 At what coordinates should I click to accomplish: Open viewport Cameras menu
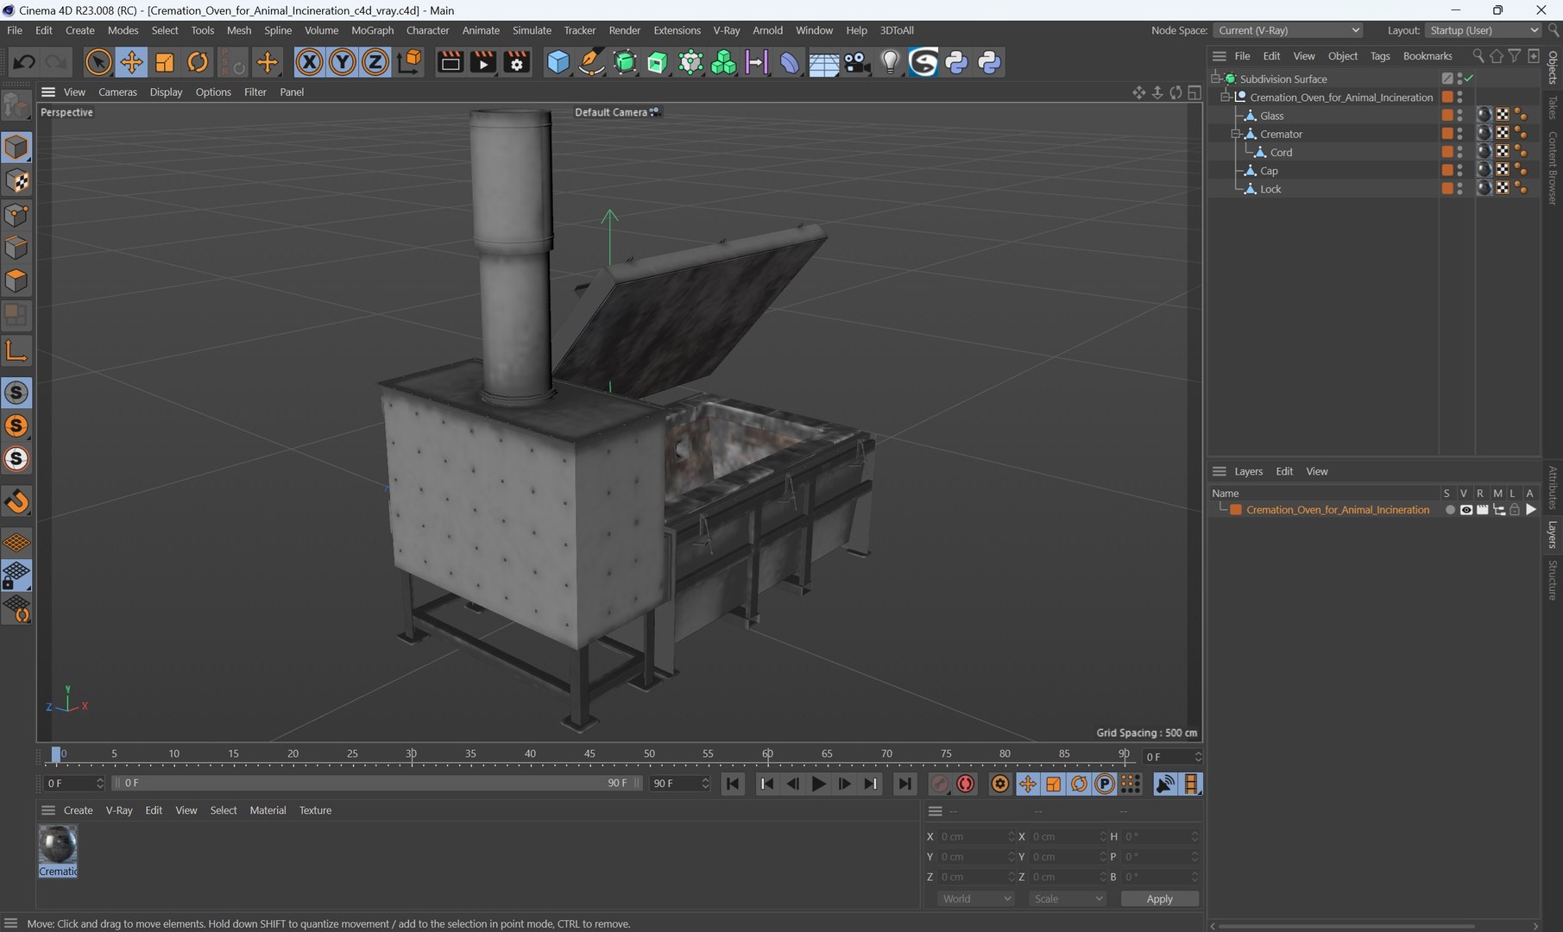(x=117, y=91)
